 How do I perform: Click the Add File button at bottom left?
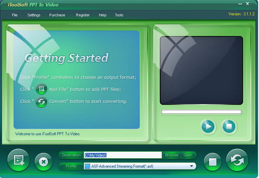pos(18,160)
